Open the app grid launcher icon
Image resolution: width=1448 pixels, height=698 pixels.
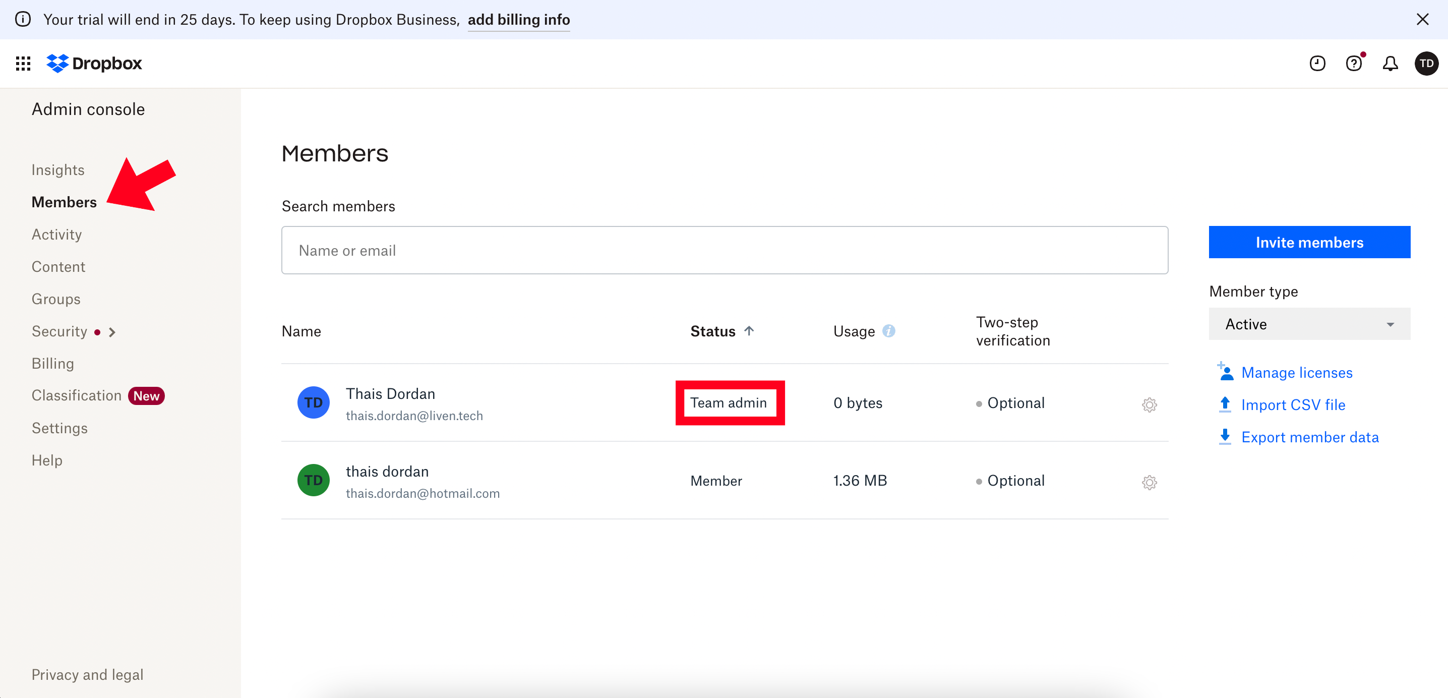tap(23, 64)
